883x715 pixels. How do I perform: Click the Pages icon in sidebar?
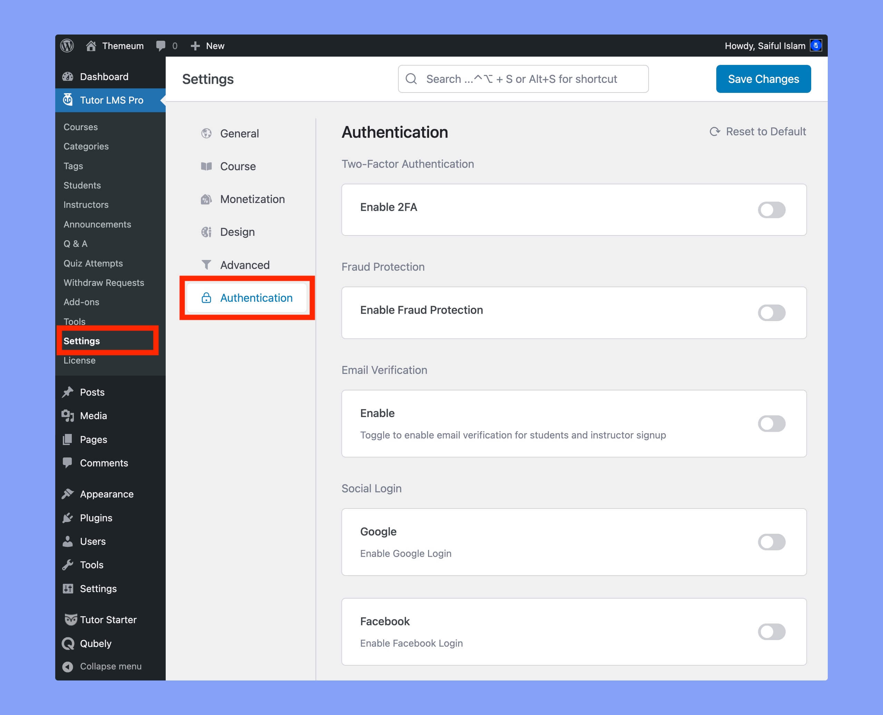pos(68,439)
